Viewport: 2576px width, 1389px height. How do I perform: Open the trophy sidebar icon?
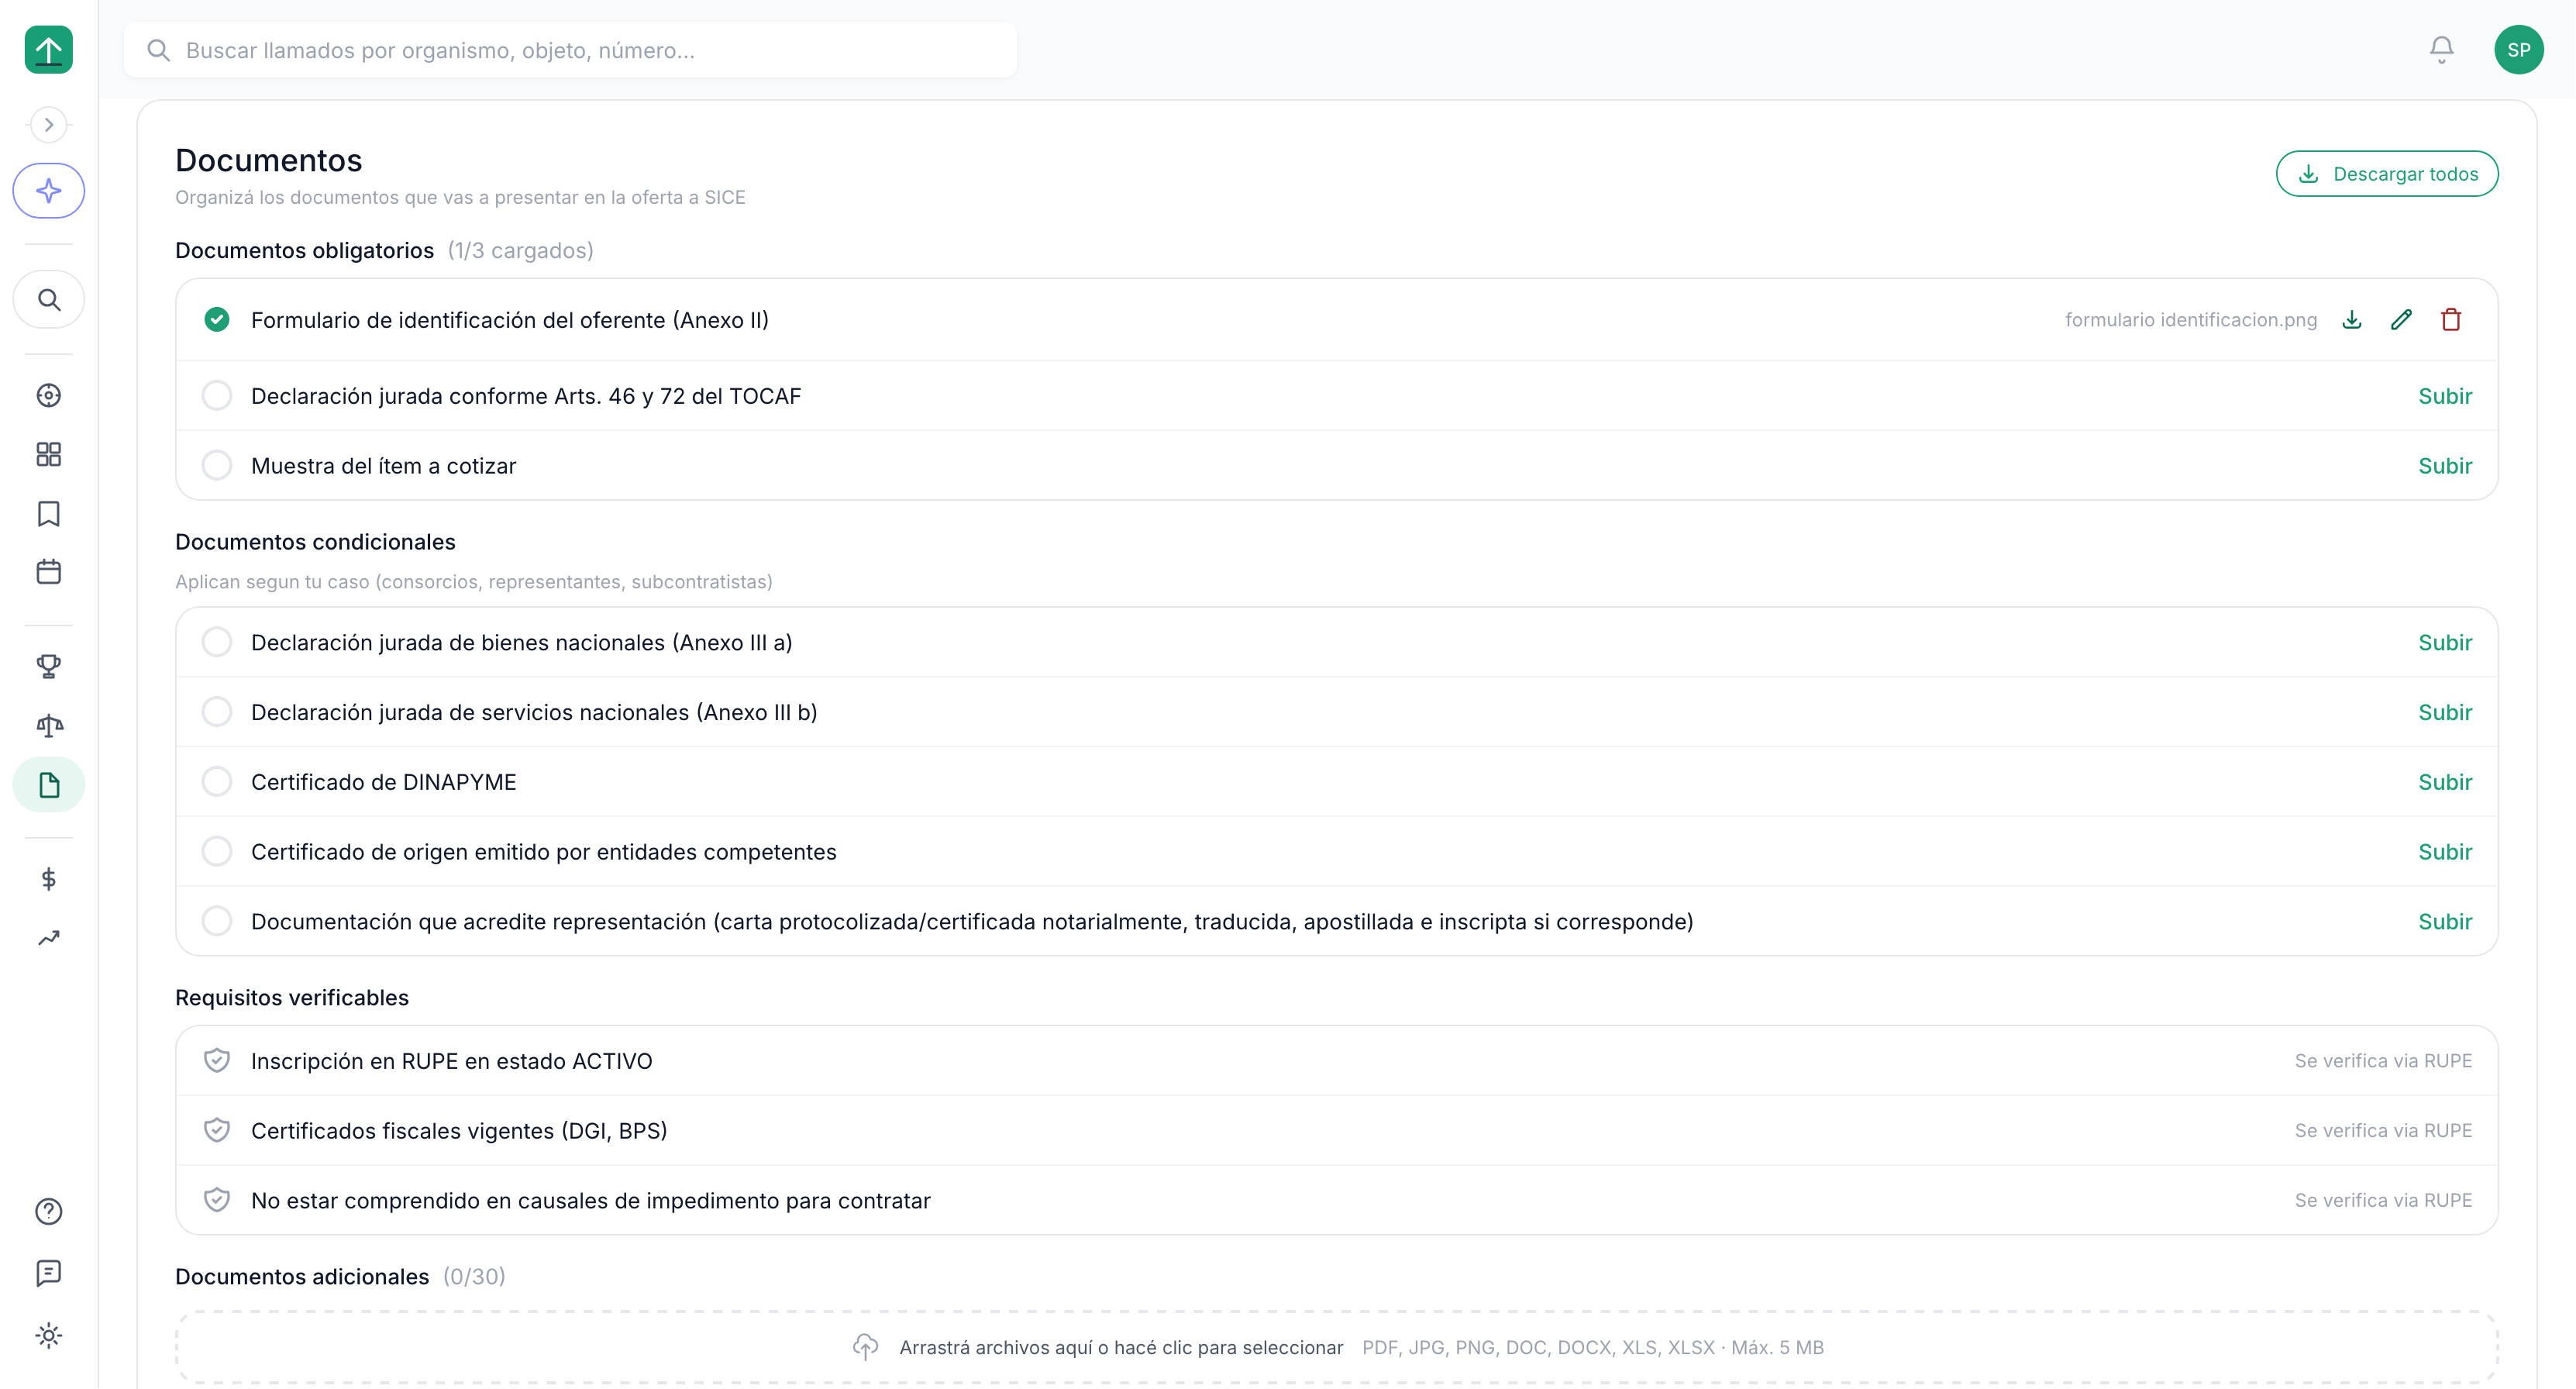(48, 666)
